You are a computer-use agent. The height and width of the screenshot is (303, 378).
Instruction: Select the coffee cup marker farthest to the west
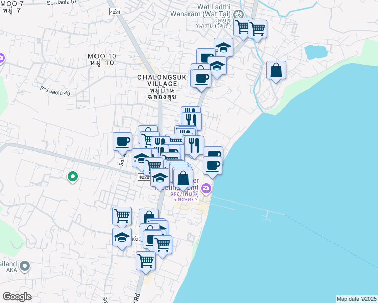pyautogui.click(x=122, y=141)
